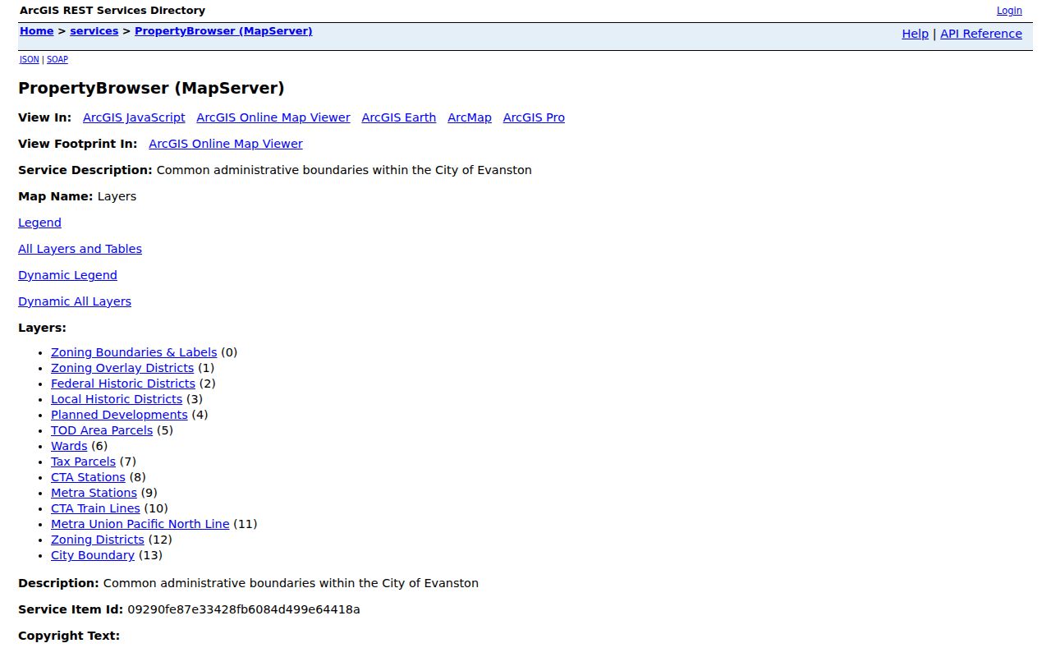The height and width of the screenshot is (657, 1051).
Task: View in ArcGIS JavaScript
Action: tap(134, 117)
